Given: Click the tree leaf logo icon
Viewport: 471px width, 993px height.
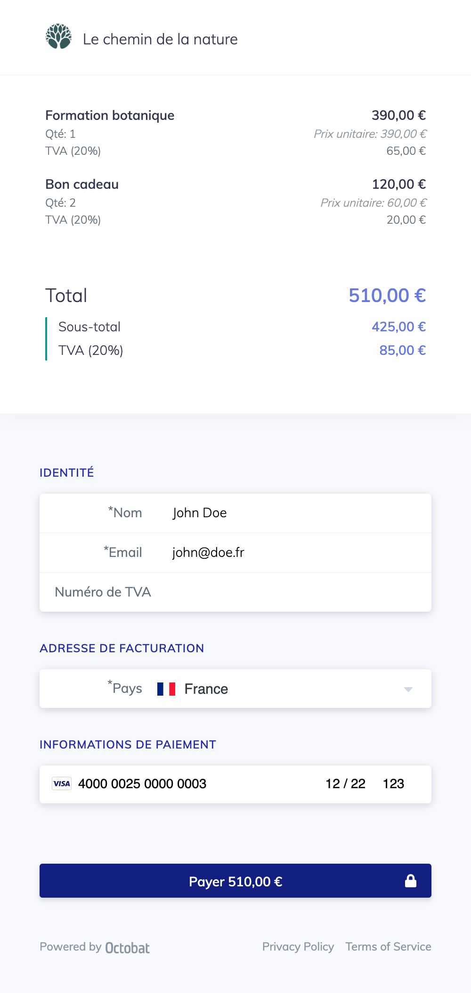Looking at the screenshot, I should (58, 37).
